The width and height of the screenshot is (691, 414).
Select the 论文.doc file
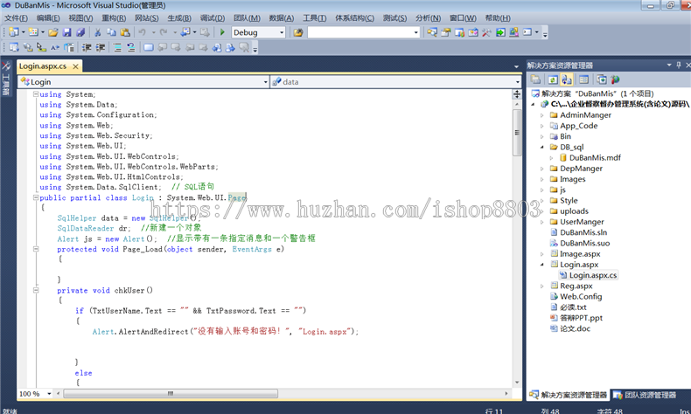coord(575,328)
